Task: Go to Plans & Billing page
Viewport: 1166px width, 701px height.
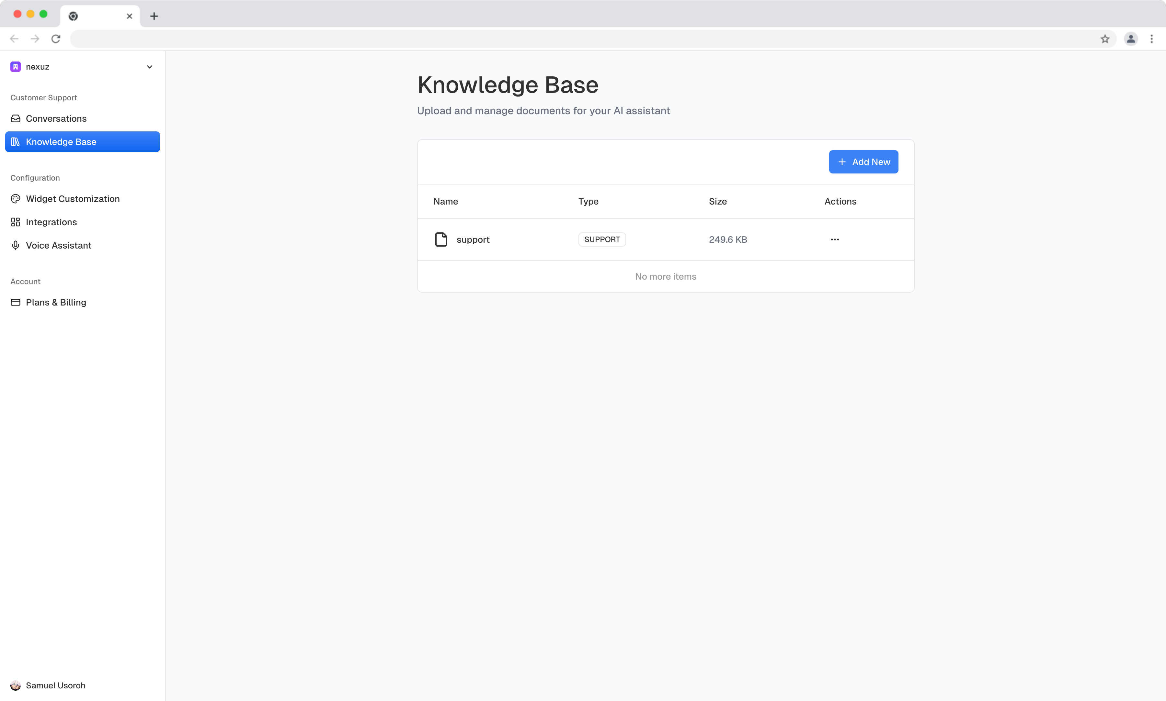Action: tap(56, 302)
